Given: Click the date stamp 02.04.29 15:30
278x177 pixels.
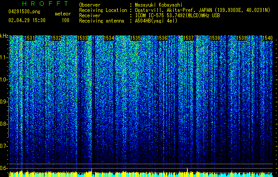Looking at the screenshot, I should (x=27, y=20).
